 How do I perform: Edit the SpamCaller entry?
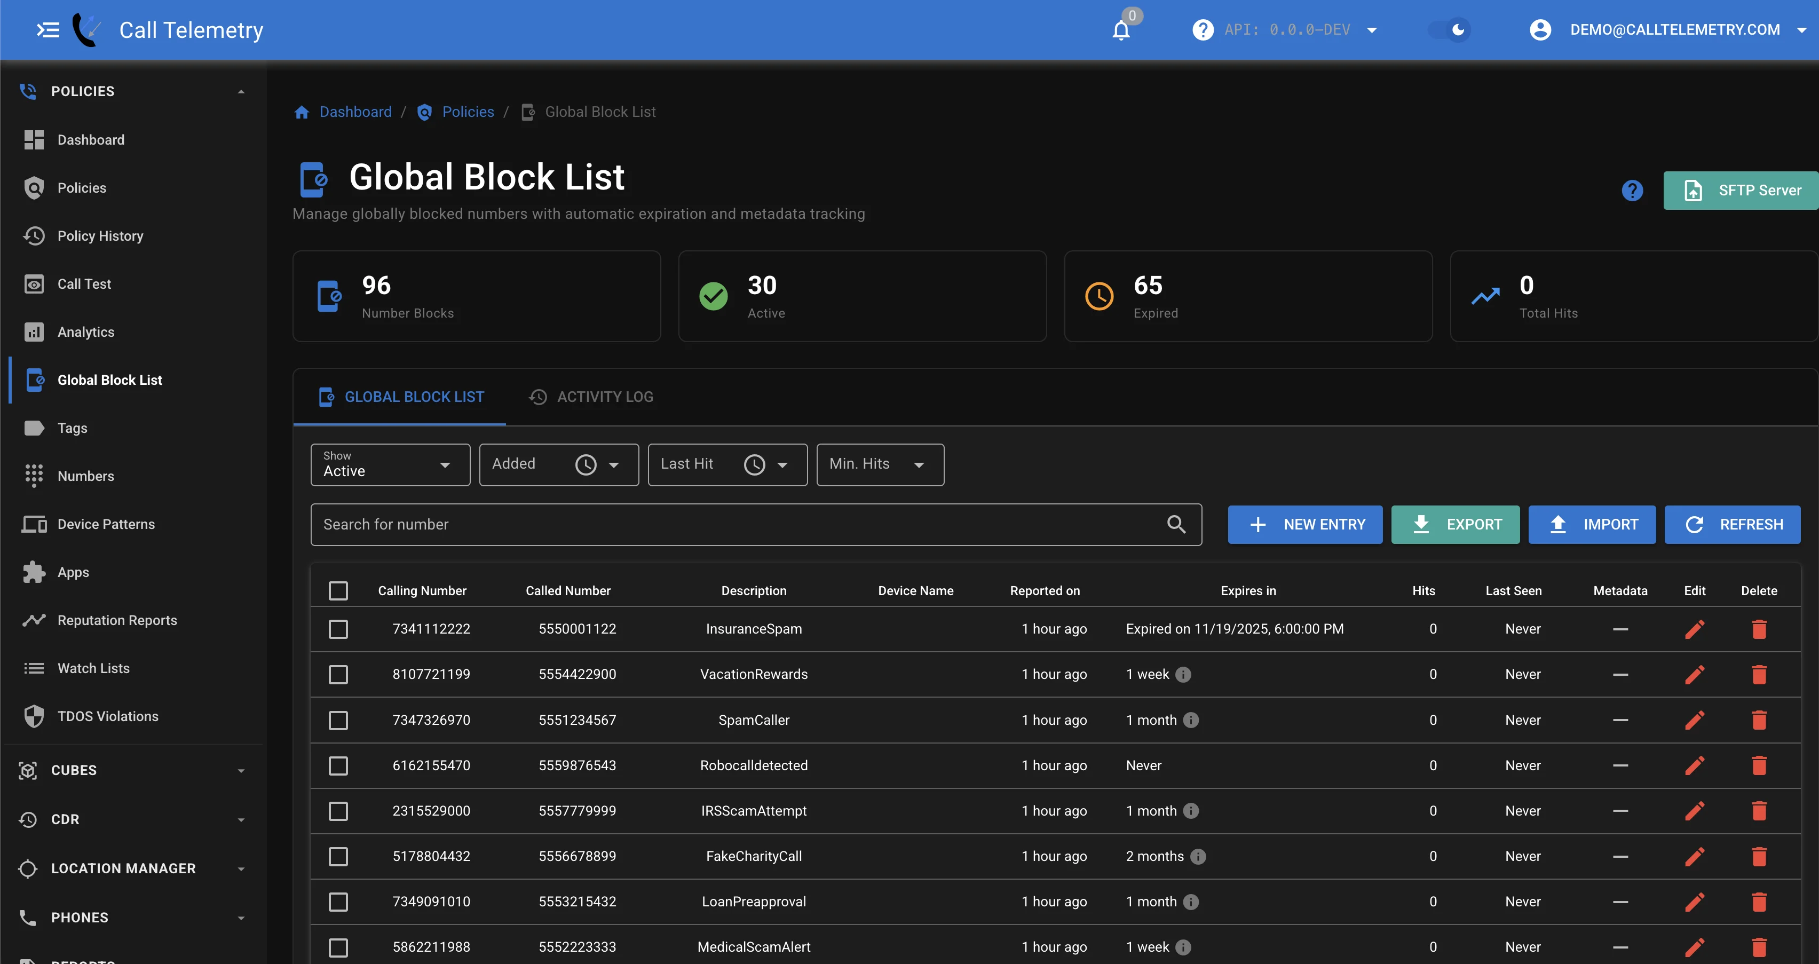tap(1694, 721)
